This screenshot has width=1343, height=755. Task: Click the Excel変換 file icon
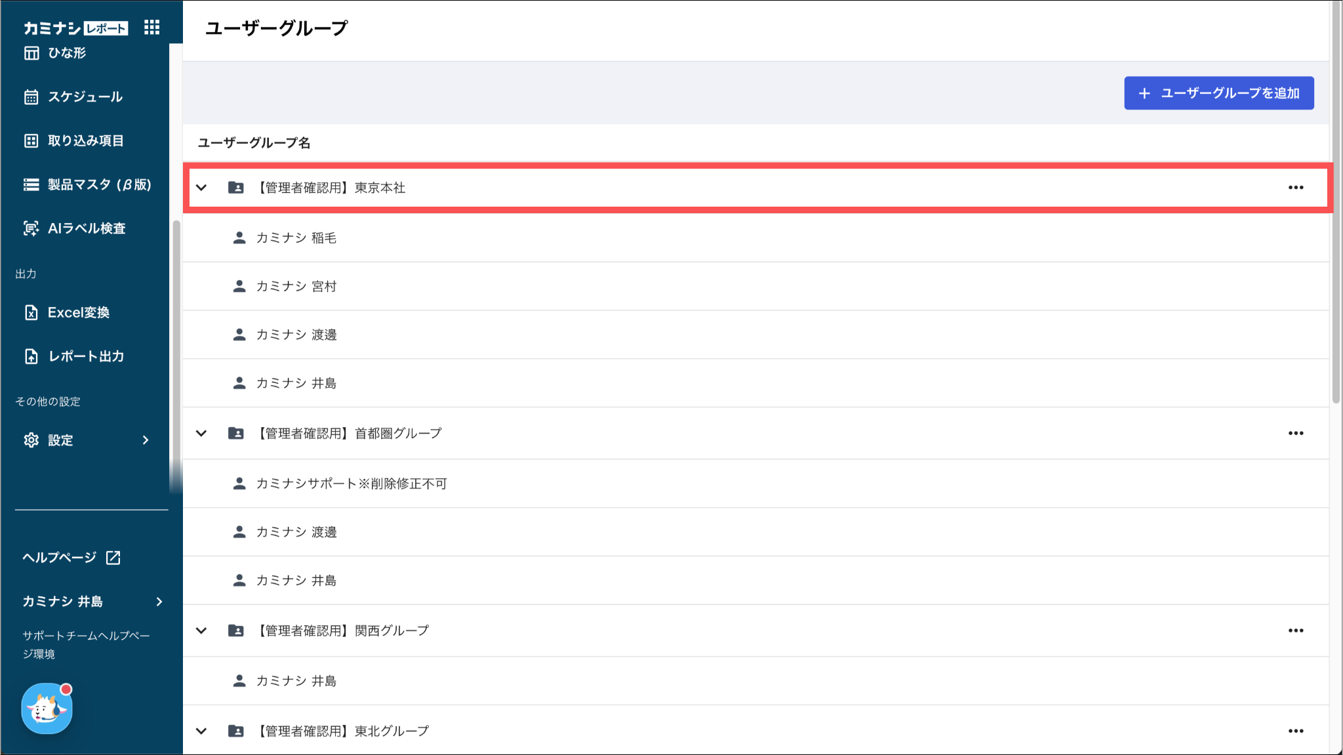coord(31,313)
